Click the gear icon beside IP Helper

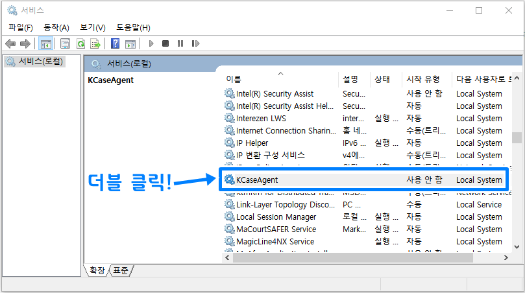pyautogui.click(x=229, y=143)
